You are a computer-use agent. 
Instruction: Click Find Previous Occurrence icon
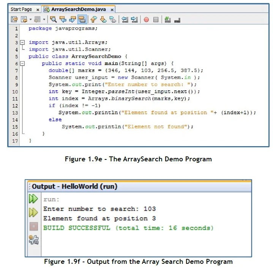pyautogui.click(x=63, y=19)
